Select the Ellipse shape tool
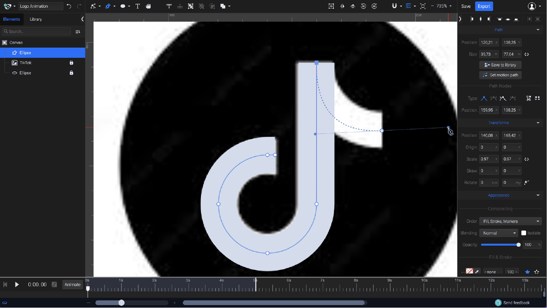This screenshot has height=308, width=547. (x=123, y=6)
